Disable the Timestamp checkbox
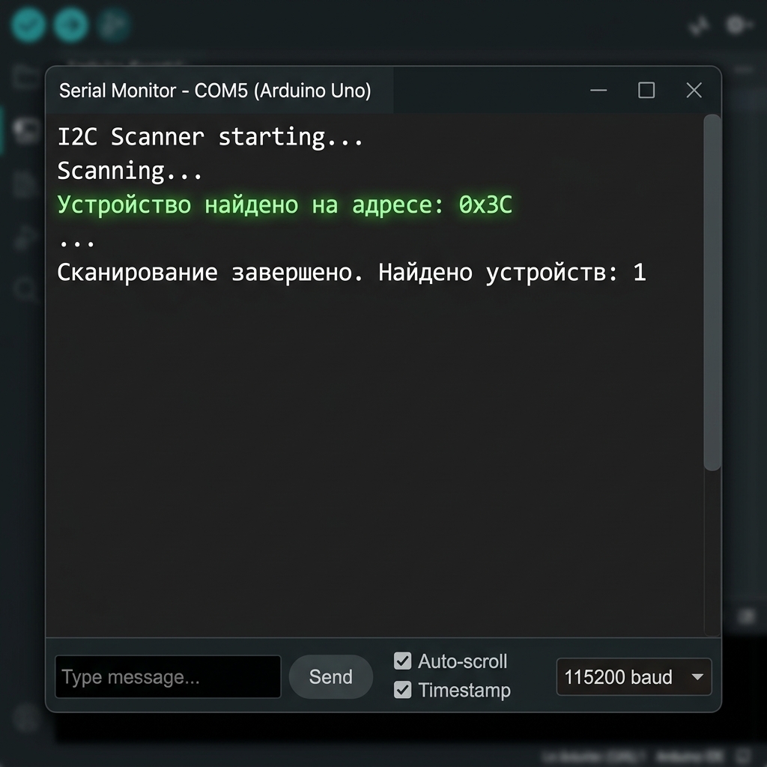Image resolution: width=767 pixels, height=767 pixels. click(403, 690)
